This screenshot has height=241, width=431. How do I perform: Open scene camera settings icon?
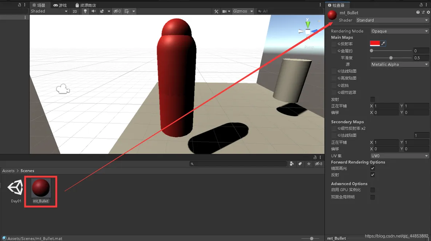pyautogui.click(x=225, y=11)
